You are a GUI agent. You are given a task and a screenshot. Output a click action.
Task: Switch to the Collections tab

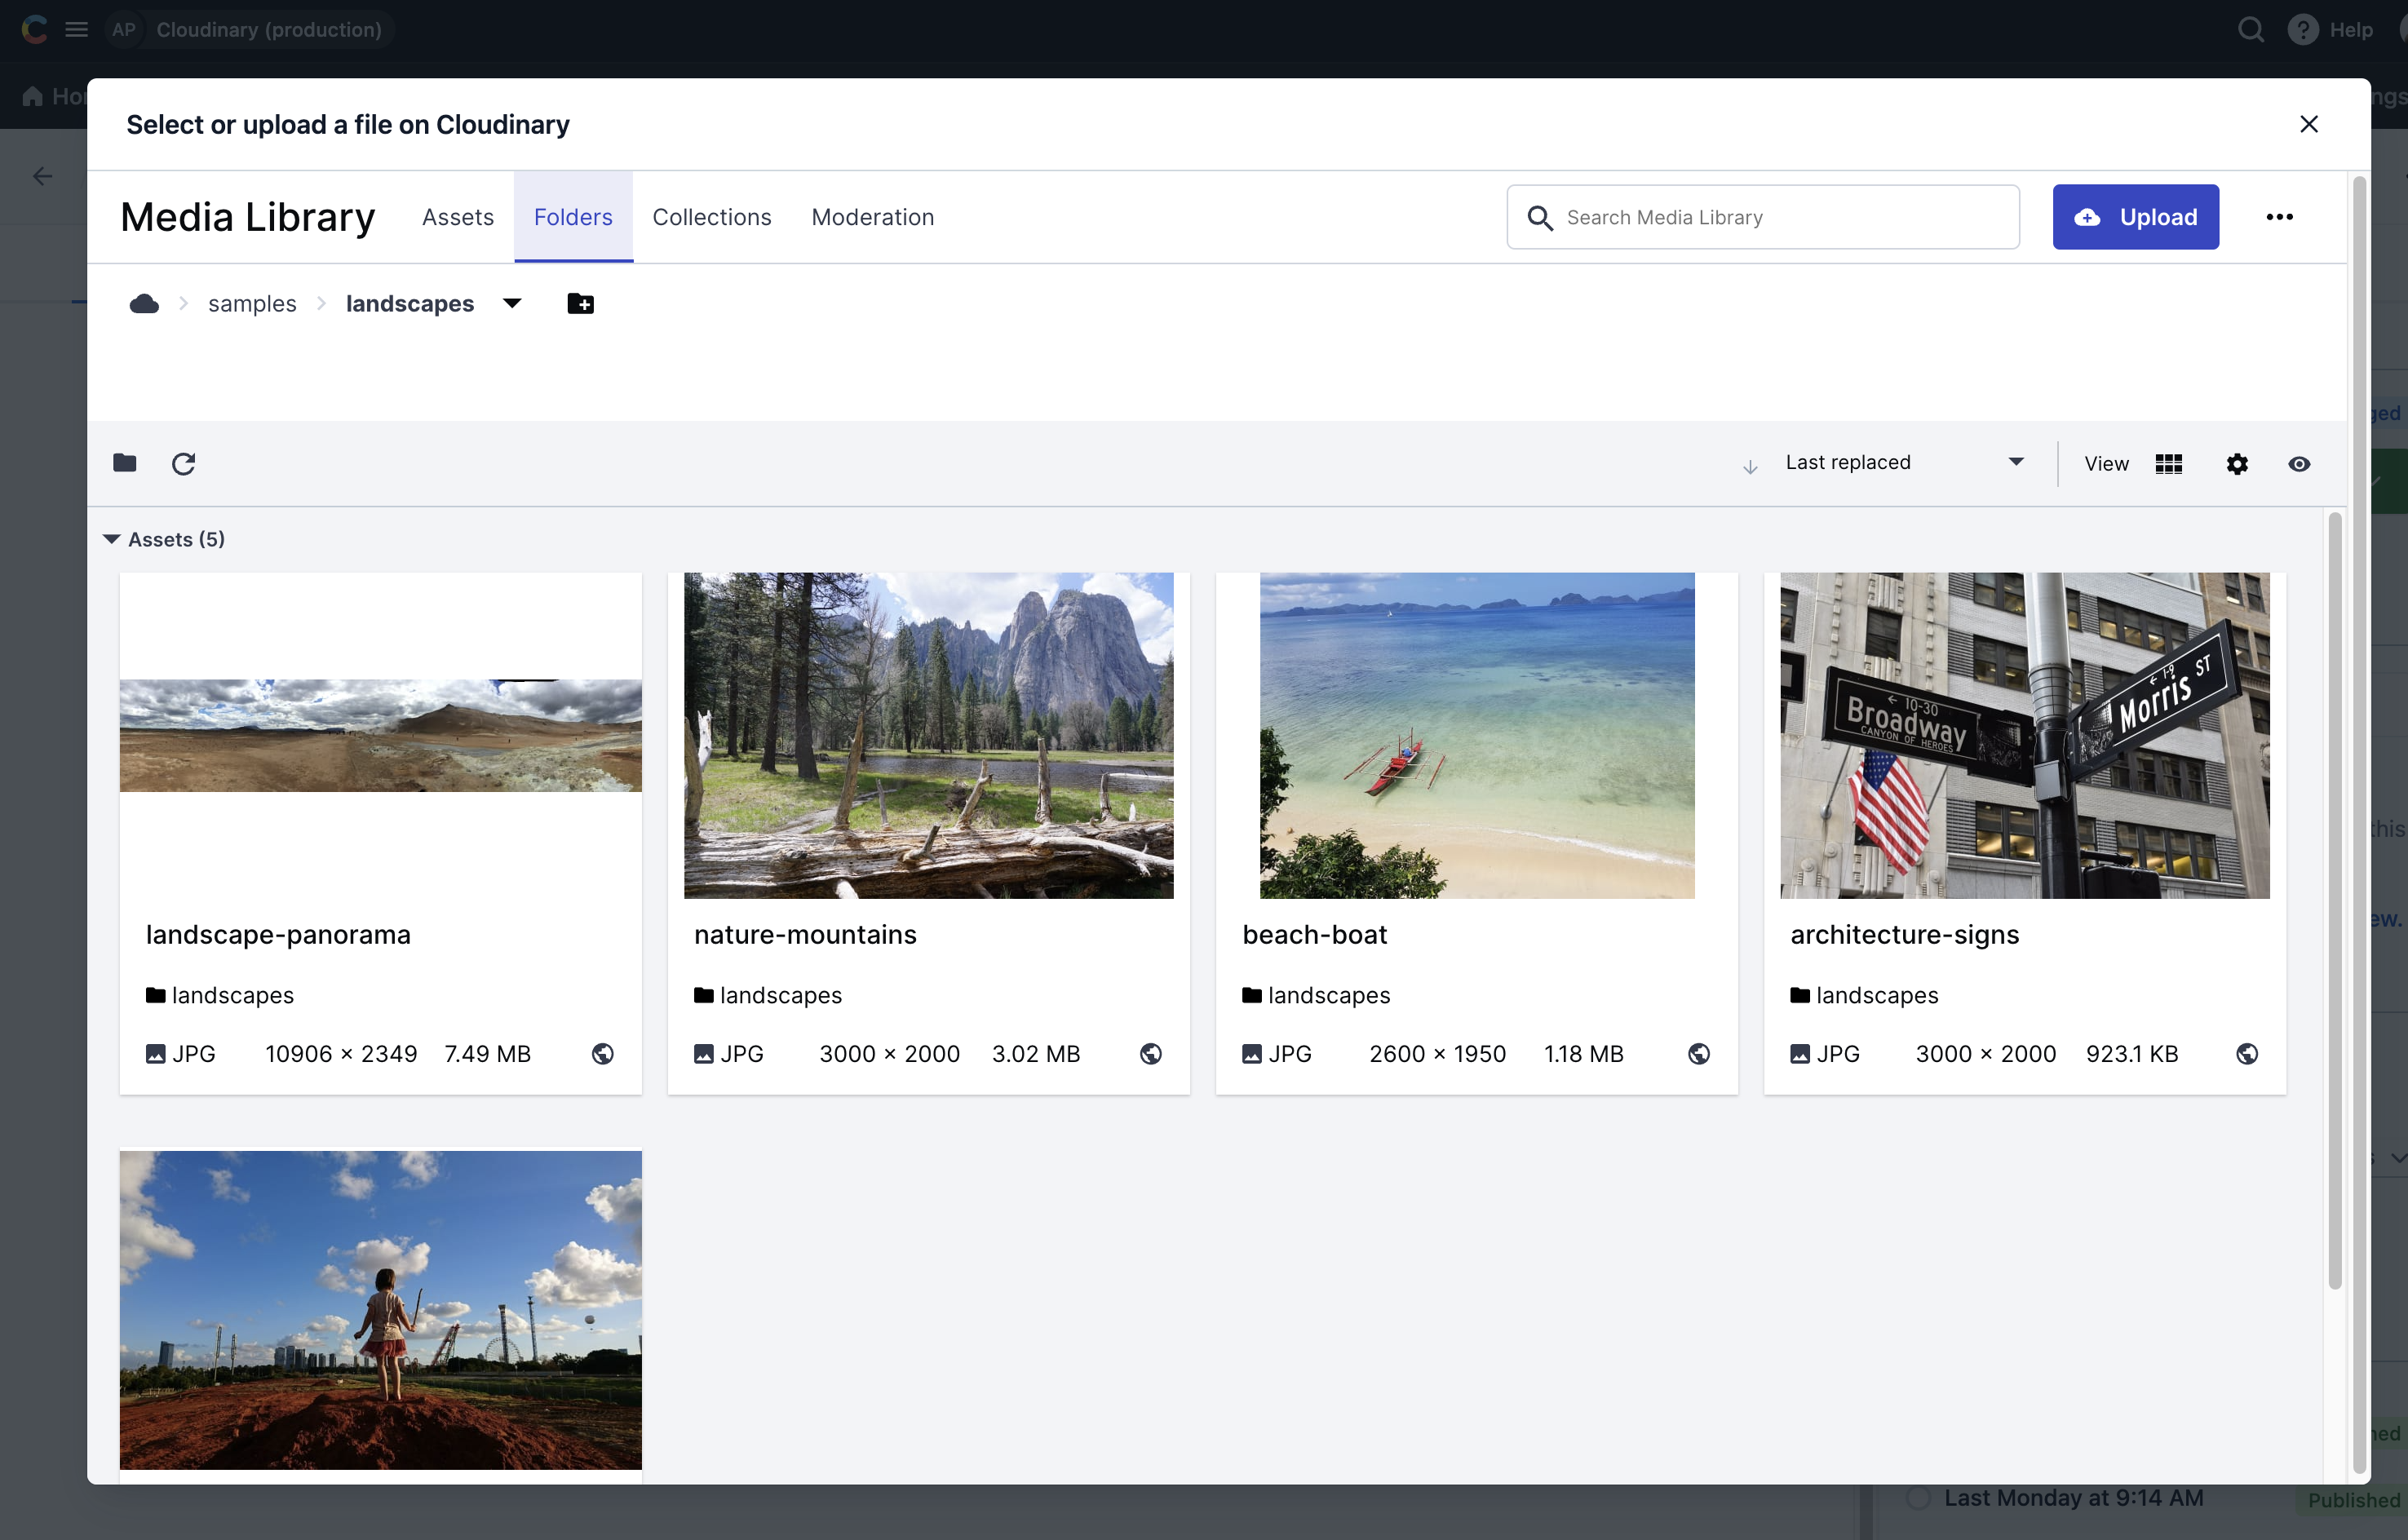click(710, 216)
